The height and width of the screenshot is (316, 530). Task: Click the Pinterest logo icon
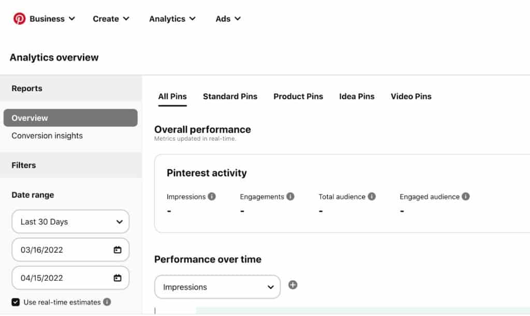[19, 19]
